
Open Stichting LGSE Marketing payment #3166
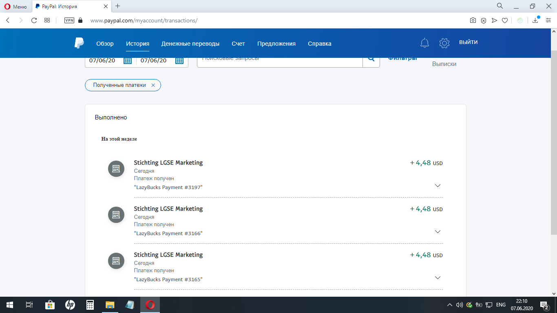pyautogui.click(x=168, y=209)
